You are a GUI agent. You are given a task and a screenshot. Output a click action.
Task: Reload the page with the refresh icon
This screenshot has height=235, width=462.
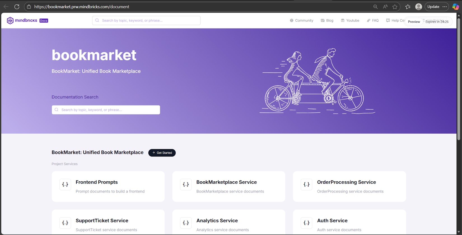(x=17, y=7)
